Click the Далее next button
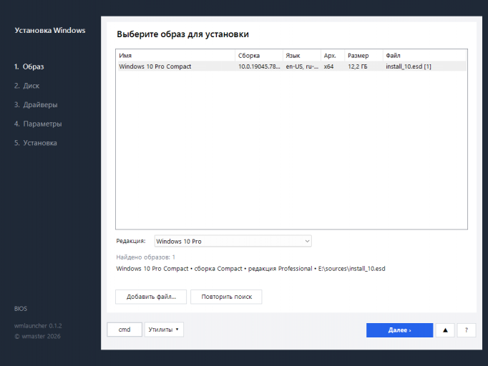 399,330
